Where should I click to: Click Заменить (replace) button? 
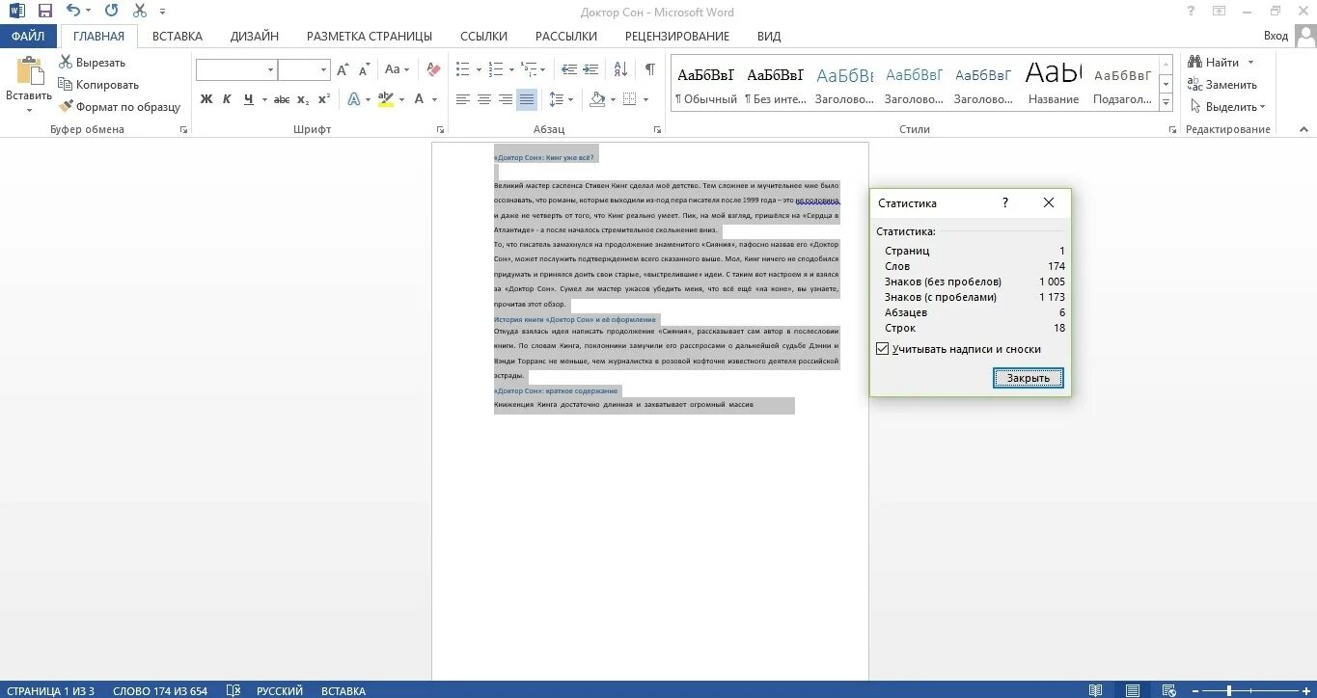[1223, 85]
